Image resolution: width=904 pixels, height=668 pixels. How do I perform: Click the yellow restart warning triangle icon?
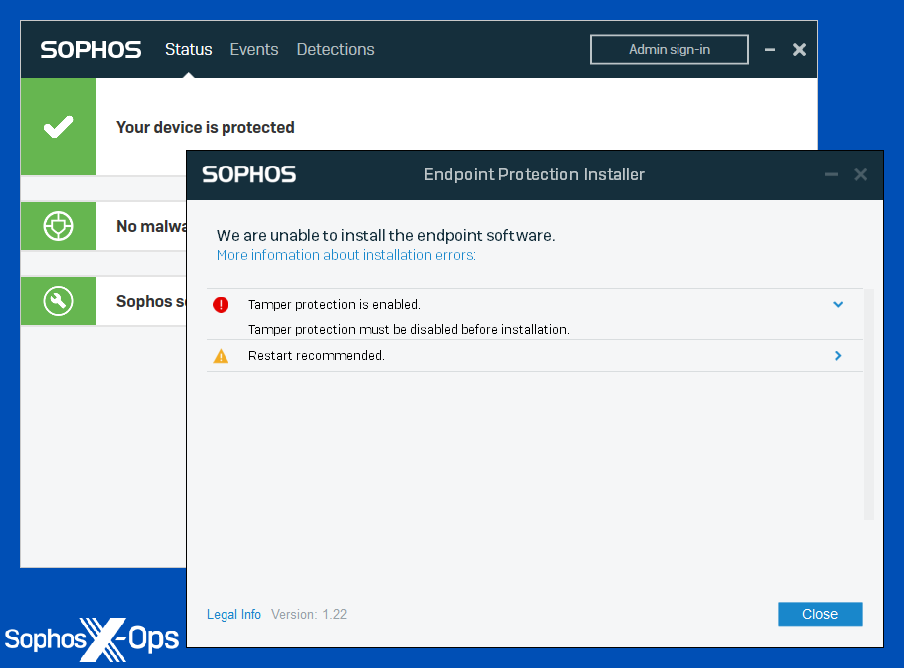(221, 355)
